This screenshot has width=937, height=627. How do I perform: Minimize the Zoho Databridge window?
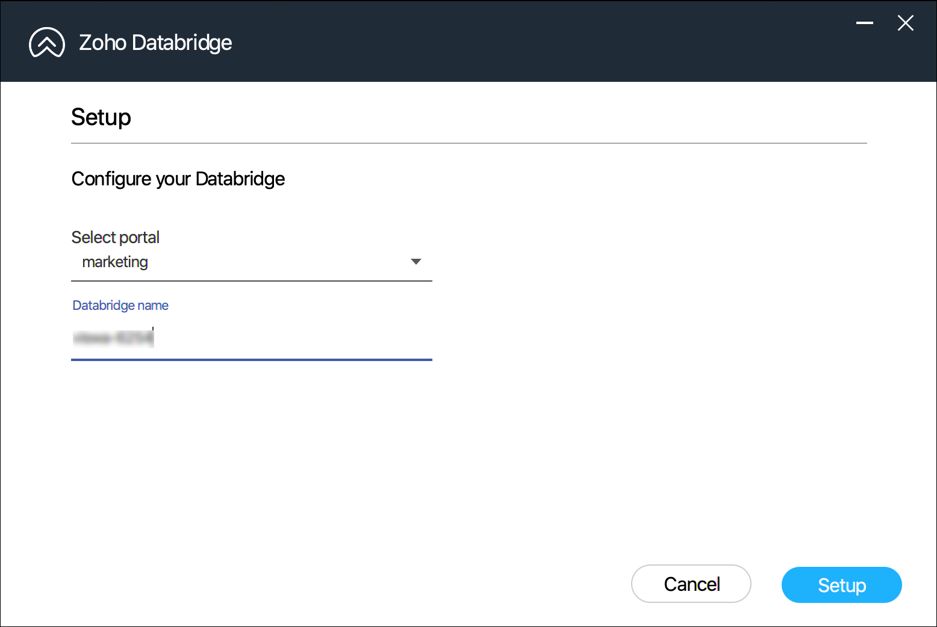pos(865,23)
